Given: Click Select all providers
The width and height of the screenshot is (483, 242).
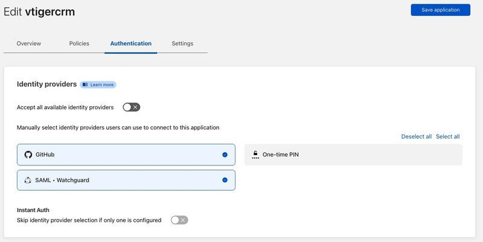Looking at the screenshot, I should tap(447, 136).
